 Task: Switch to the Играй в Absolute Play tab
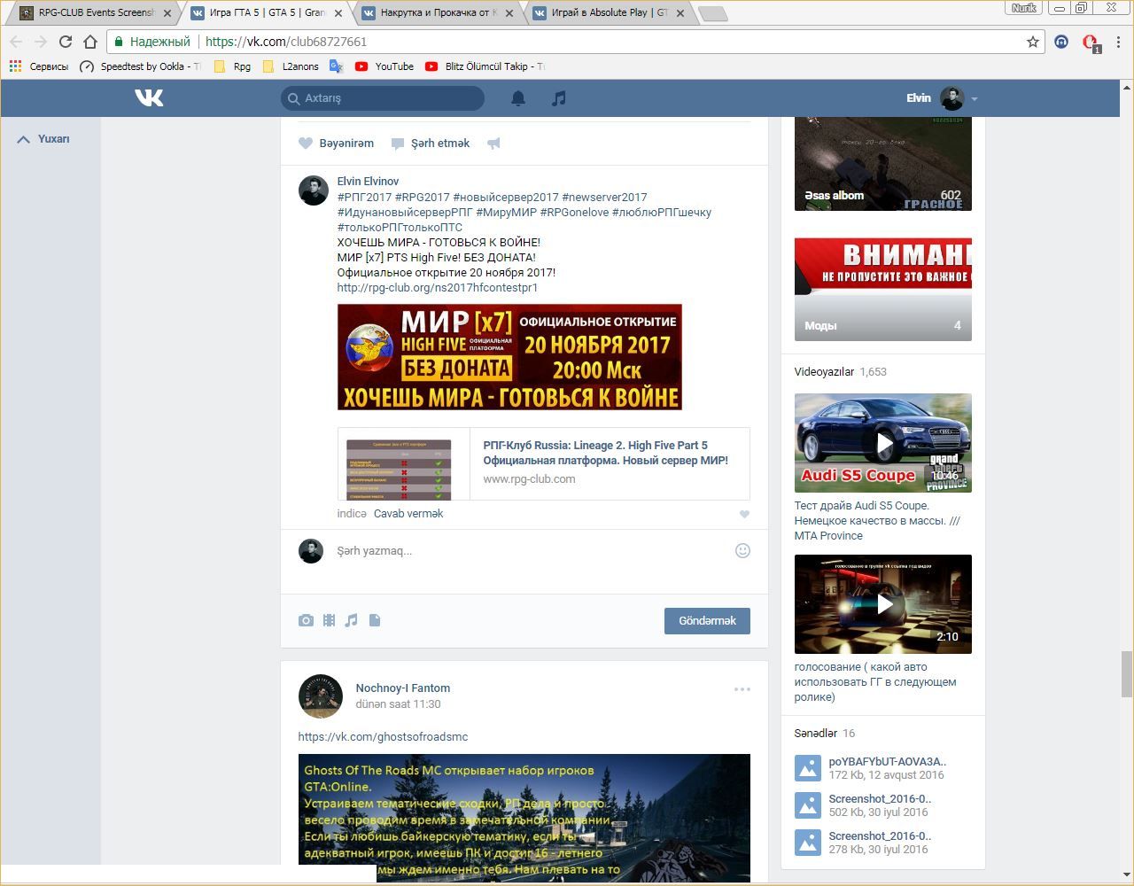pos(610,13)
